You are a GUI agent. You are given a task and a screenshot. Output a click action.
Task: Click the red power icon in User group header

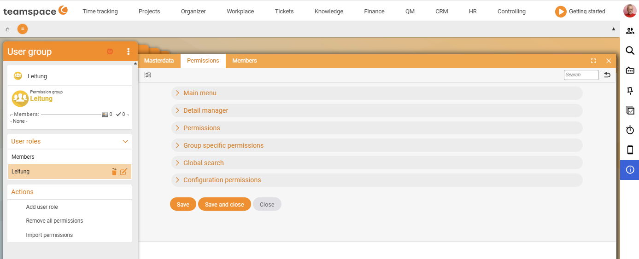[110, 52]
